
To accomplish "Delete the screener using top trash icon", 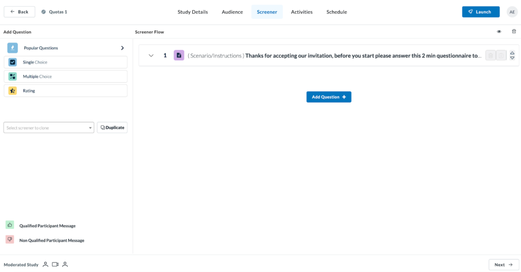I will coord(513,31).
